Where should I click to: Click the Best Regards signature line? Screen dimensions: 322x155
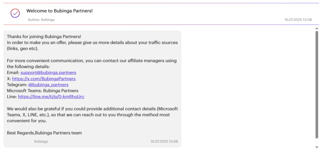coord(44,133)
